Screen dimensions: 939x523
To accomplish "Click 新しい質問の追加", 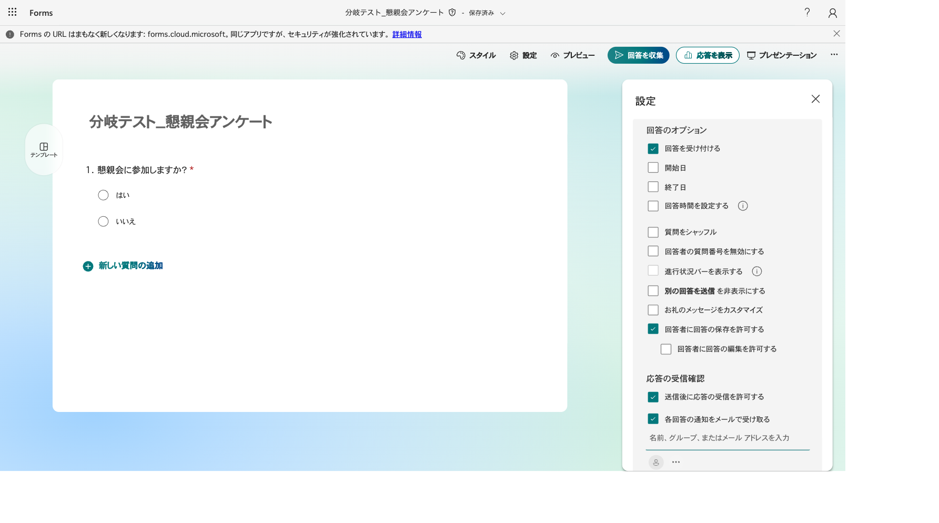I will pyautogui.click(x=123, y=266).
